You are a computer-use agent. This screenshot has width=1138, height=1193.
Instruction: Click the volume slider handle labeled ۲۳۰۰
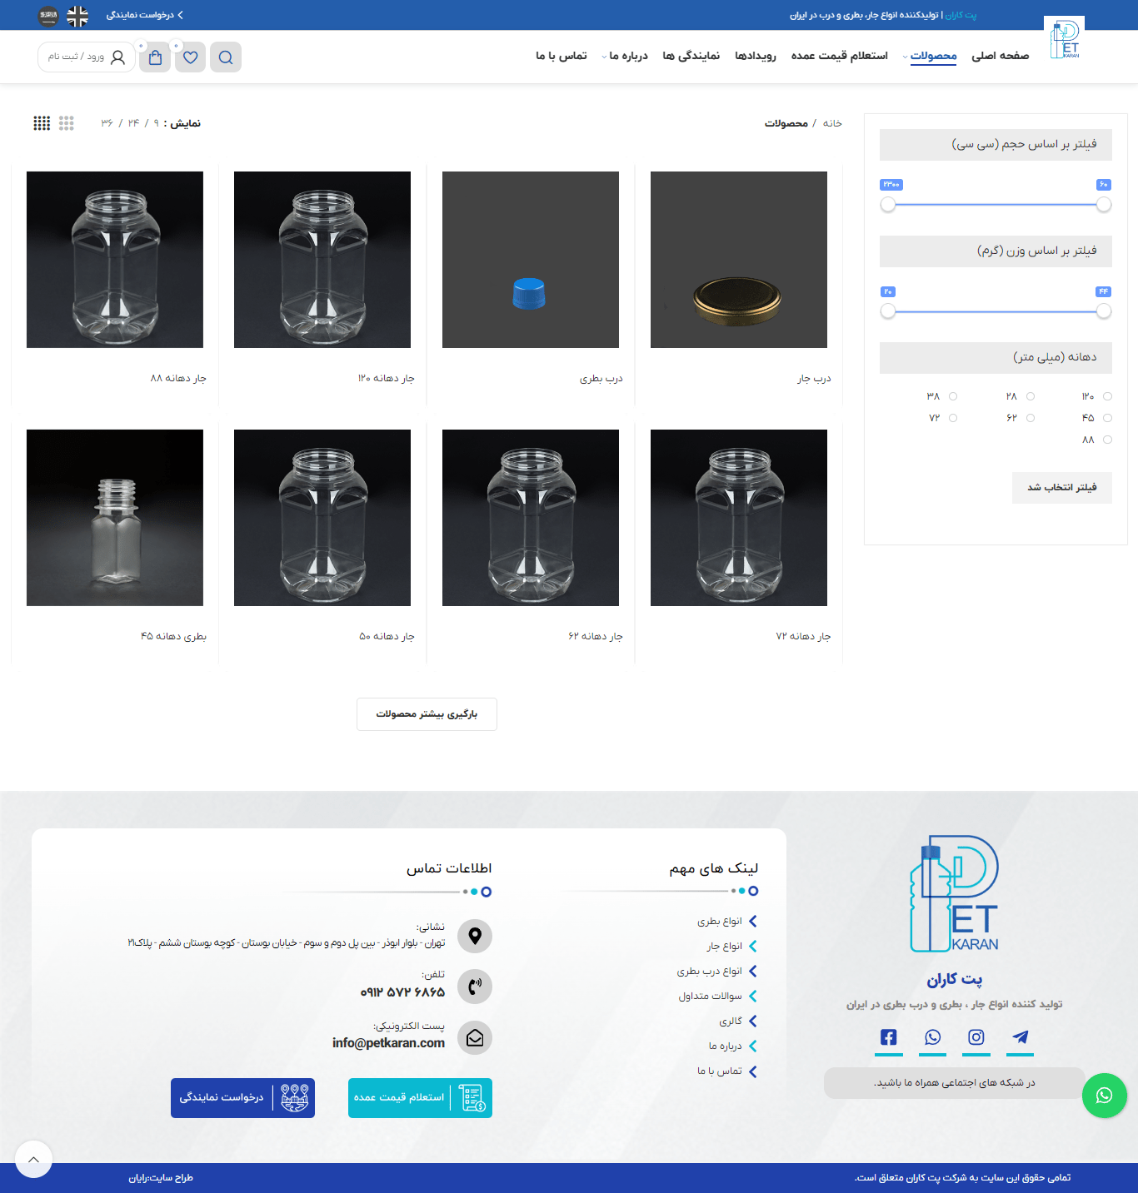(888, 204)
